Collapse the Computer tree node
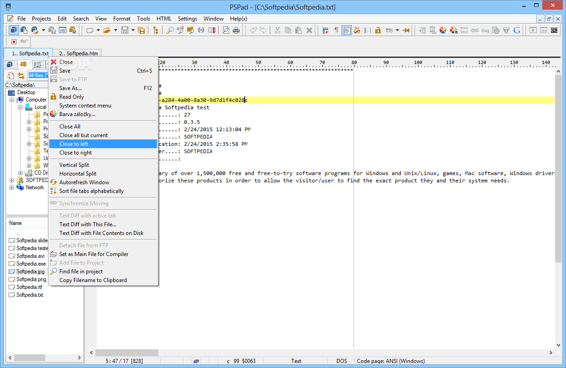Screen dimensions: 566x368 (12, 100)
